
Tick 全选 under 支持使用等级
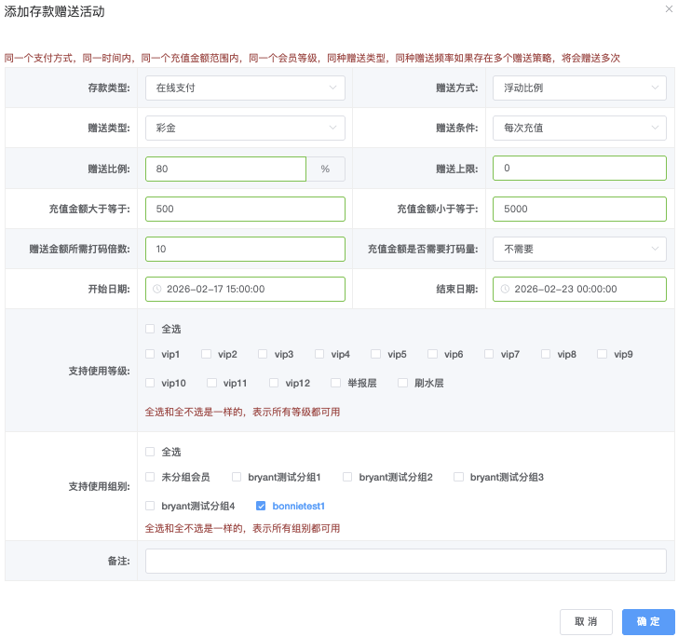click(x=151, y=329)
